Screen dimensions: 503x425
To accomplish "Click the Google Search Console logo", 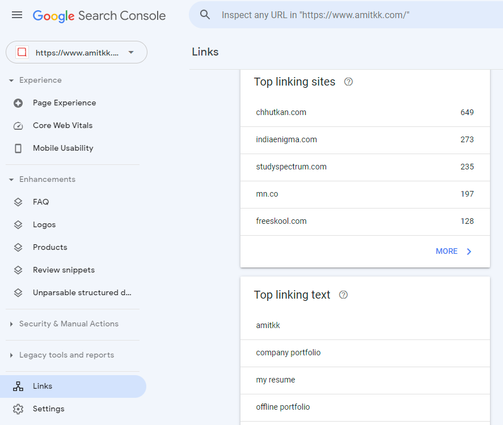I will tap(99, 16).
